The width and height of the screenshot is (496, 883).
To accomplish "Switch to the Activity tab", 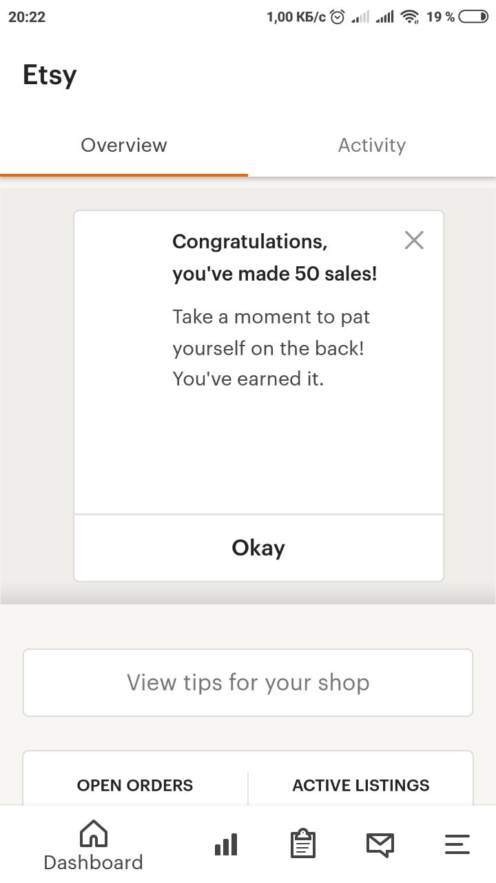I will (x=372, y=145).
